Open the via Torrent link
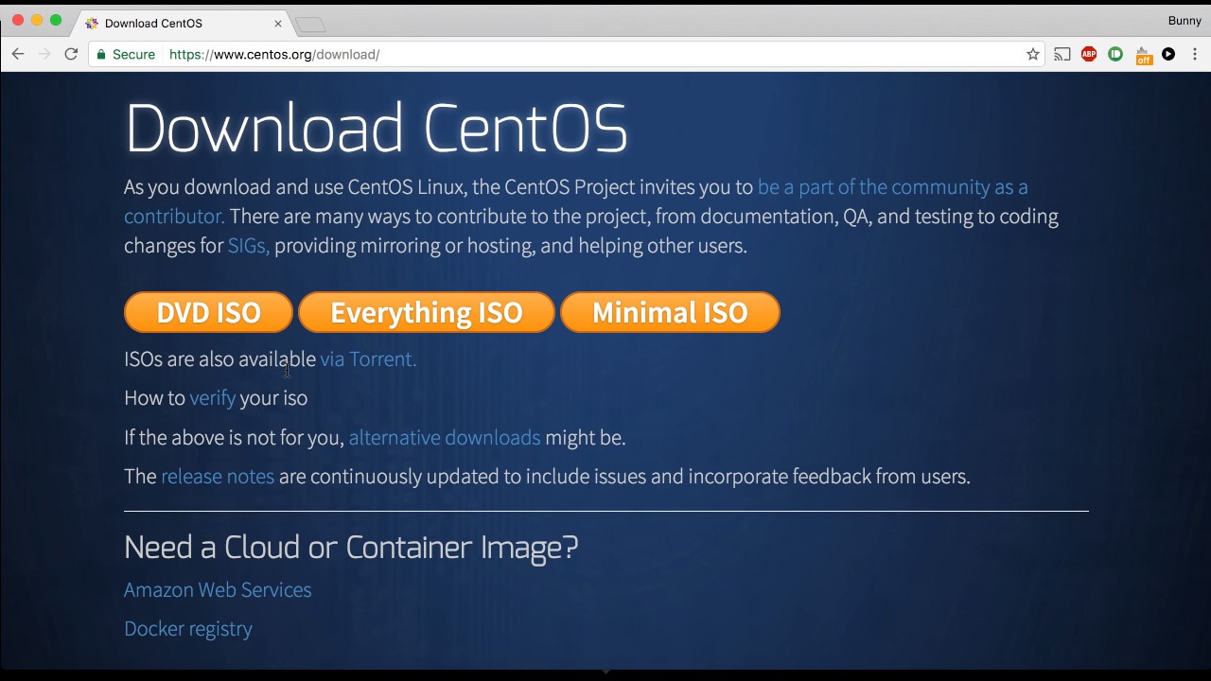The width and height of the screenshot is (1211, 681). tap(368, 359)
